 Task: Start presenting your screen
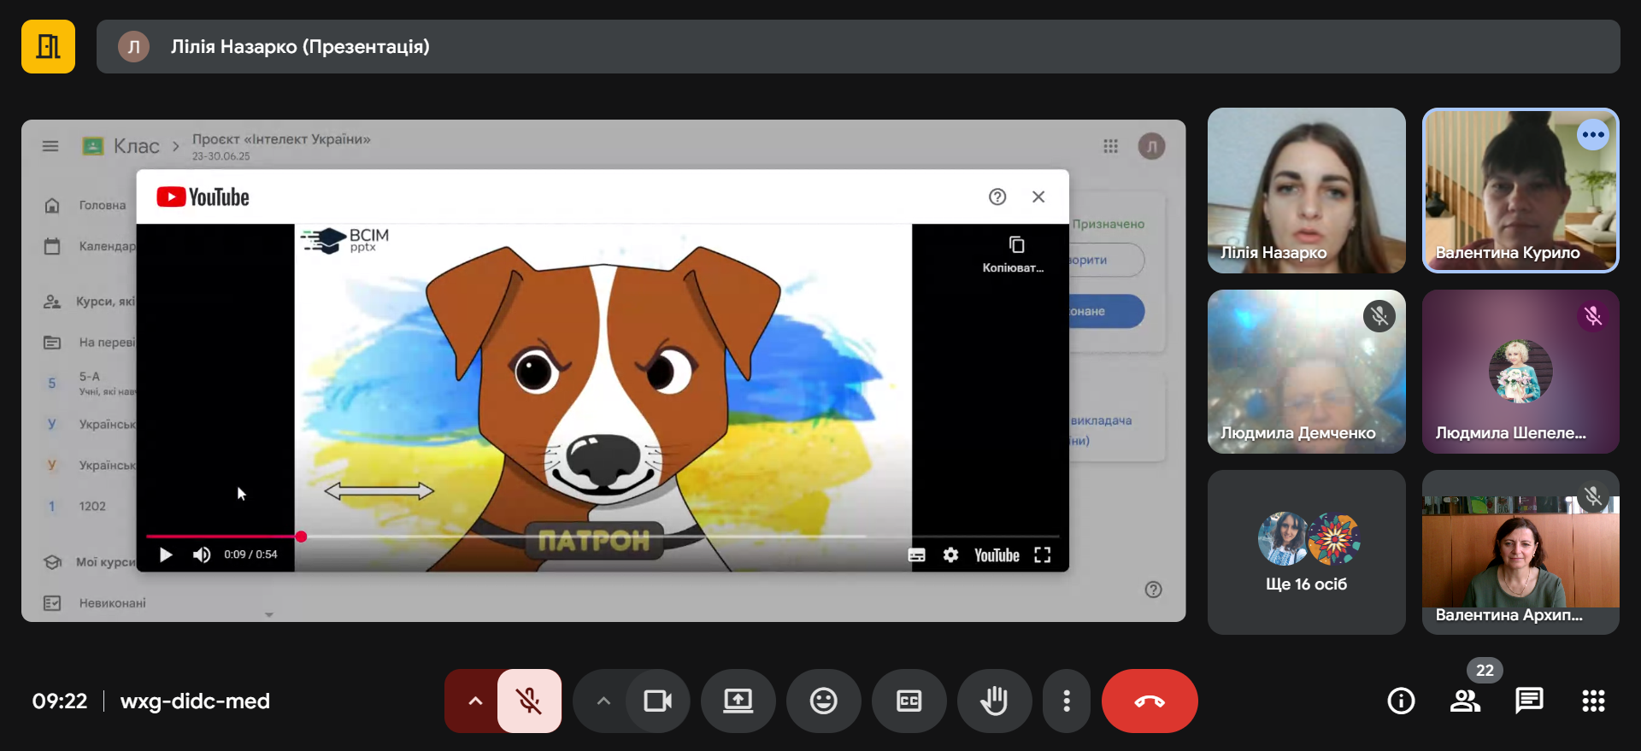coord(738,701)
